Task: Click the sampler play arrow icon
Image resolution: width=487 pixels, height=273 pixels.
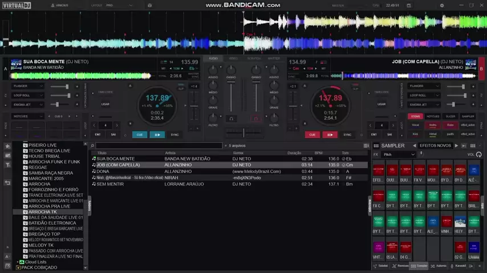Action: (456, 146)
